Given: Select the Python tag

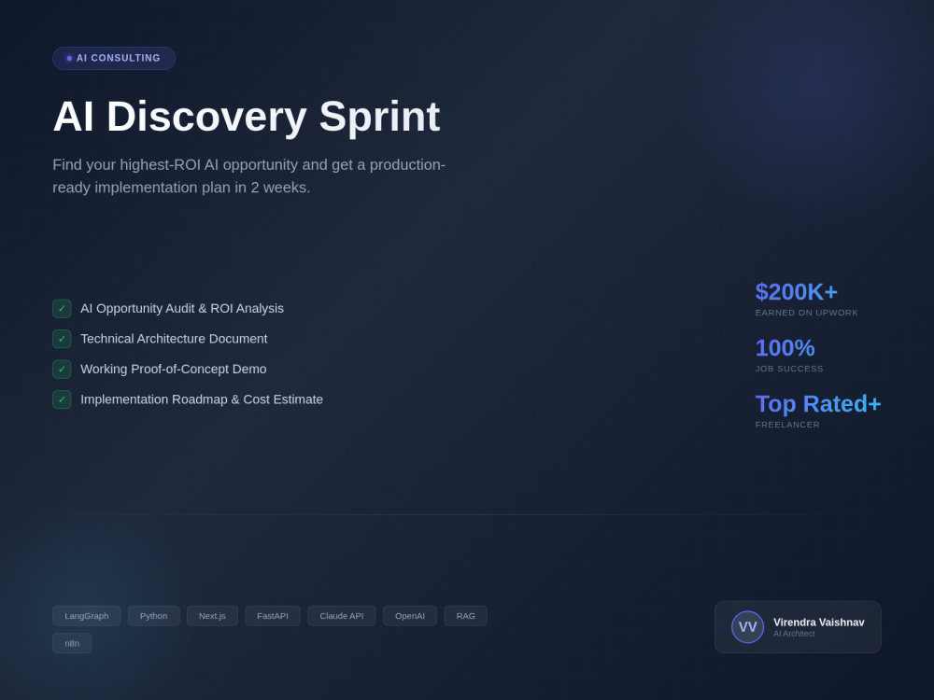Looking at the screenshot, I should [x=154, y=615].
